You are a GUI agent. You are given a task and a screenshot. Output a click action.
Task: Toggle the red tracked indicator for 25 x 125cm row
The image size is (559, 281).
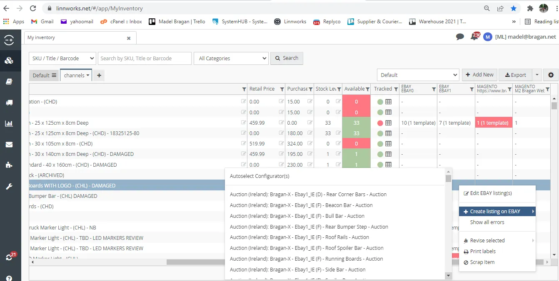click(380, 123)
